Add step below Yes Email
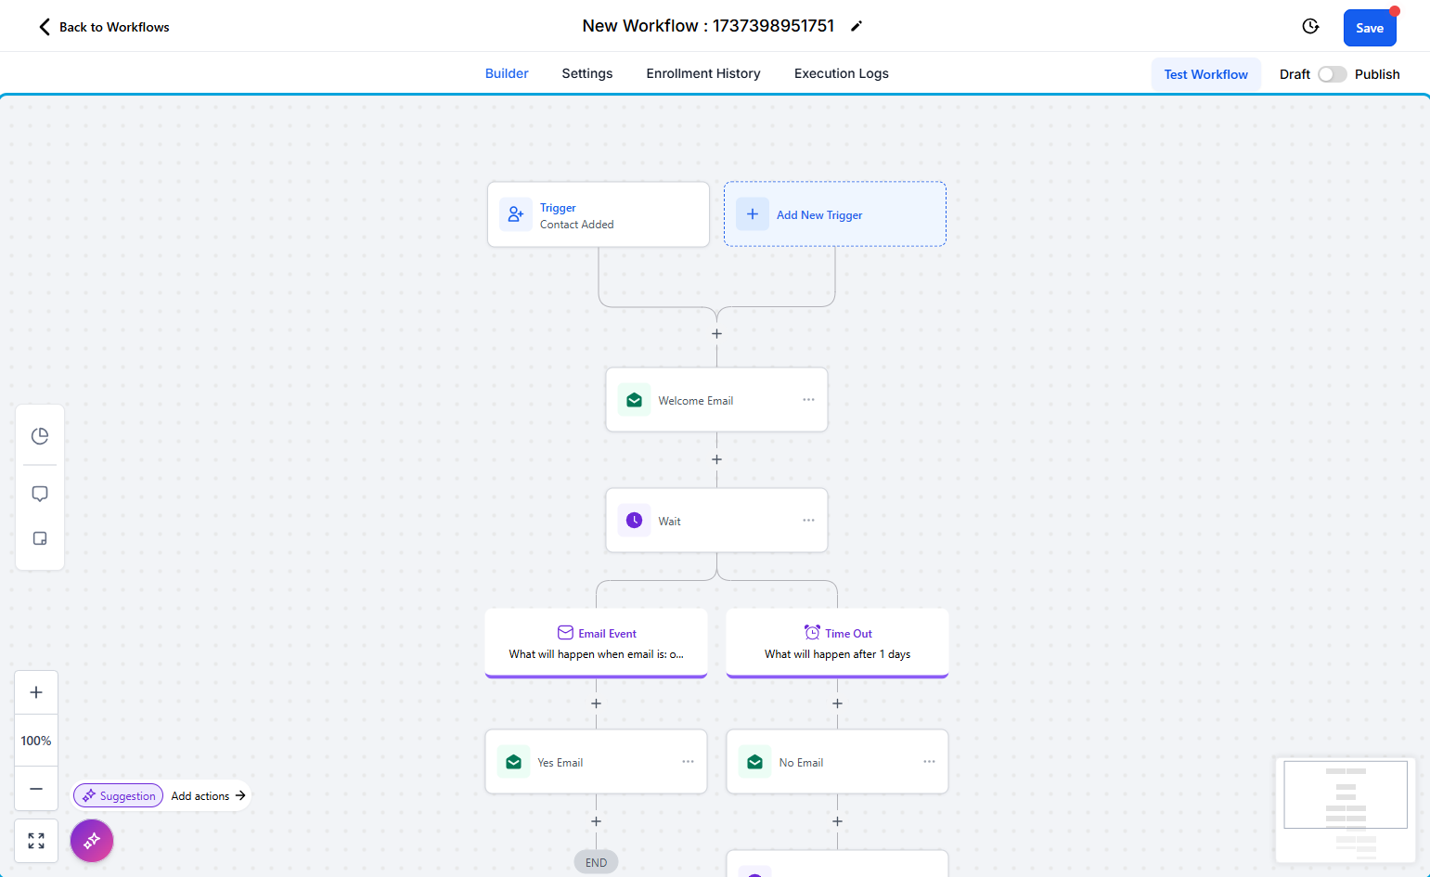Viewport: 1430px width, 877px height. coord(596,821)
